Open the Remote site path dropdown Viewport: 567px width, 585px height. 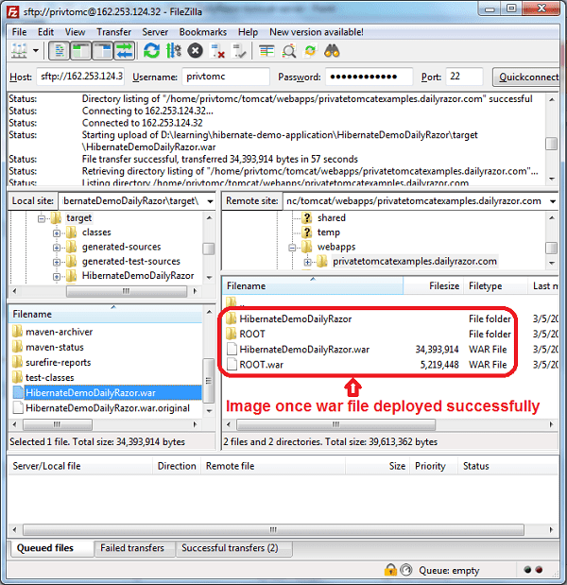(553, 201)
